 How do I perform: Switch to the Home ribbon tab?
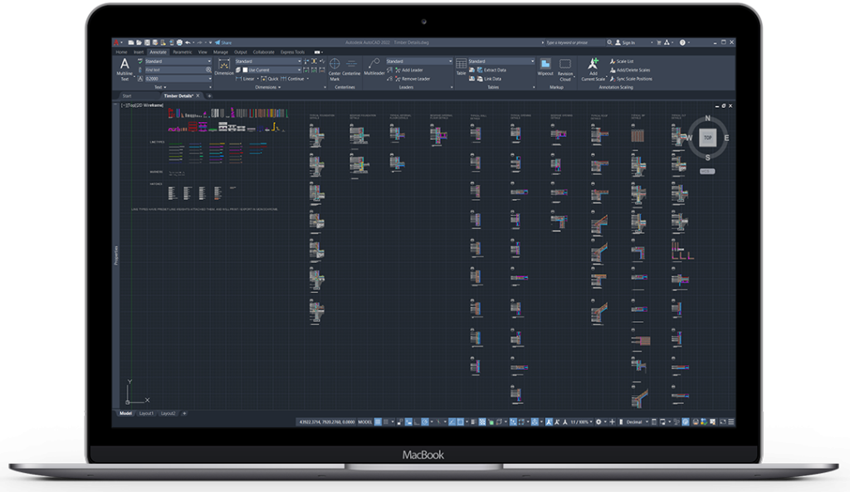121,52
